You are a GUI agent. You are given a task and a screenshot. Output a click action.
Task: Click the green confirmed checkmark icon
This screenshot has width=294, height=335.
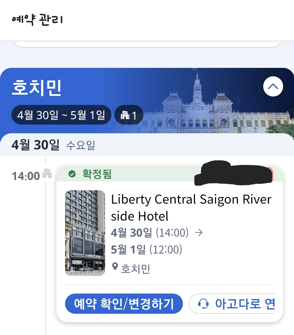(72, 174)
